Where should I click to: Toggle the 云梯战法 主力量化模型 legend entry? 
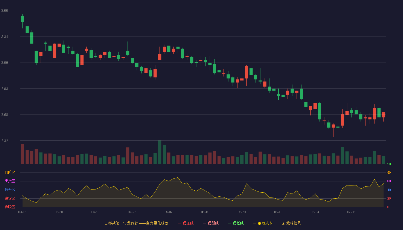[x=136, y=223]
